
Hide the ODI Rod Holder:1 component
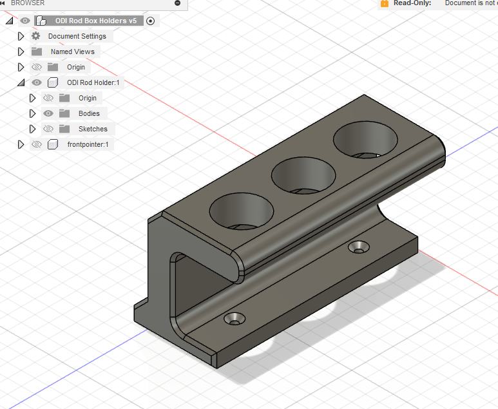click(x=37, y=82)
